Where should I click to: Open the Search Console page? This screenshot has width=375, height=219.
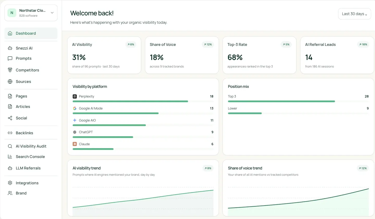pyautogui.click(x=31, y=157)
